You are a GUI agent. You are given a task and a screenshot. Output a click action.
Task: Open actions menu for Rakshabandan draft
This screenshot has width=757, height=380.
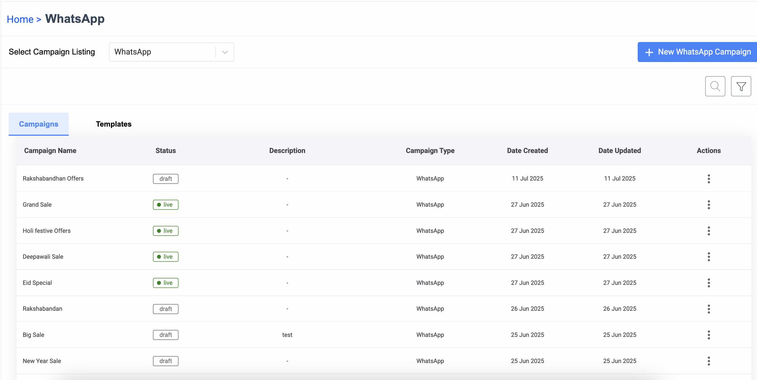click(709, 309)
